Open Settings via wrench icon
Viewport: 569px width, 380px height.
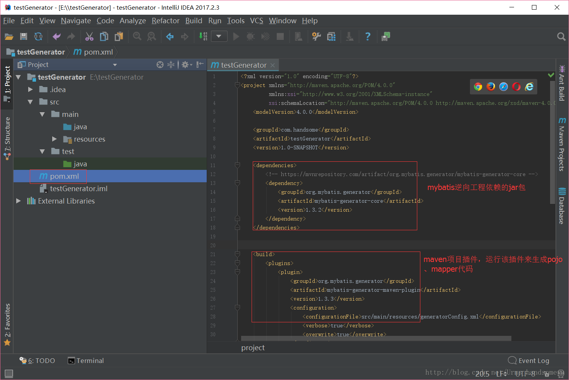[317, 37]
